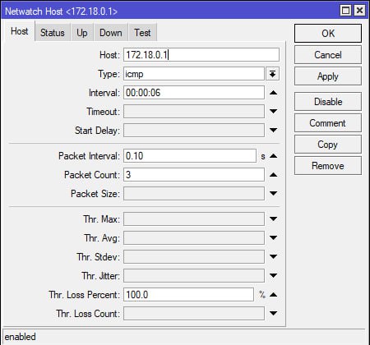Screen dimensions: 370x345
Task: Maximize the Netwatch Host window
Action: [x=345, y=11]
